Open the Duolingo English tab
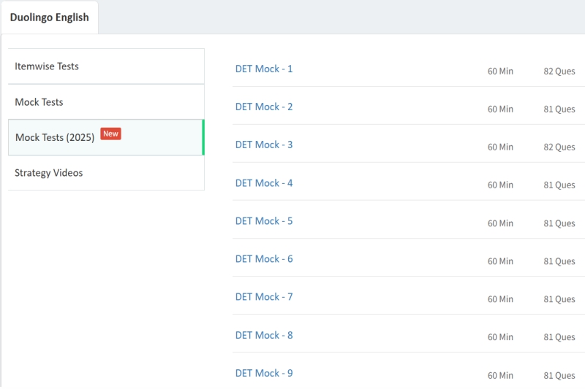Screen dimensions: 585x389 coord(49,18)
